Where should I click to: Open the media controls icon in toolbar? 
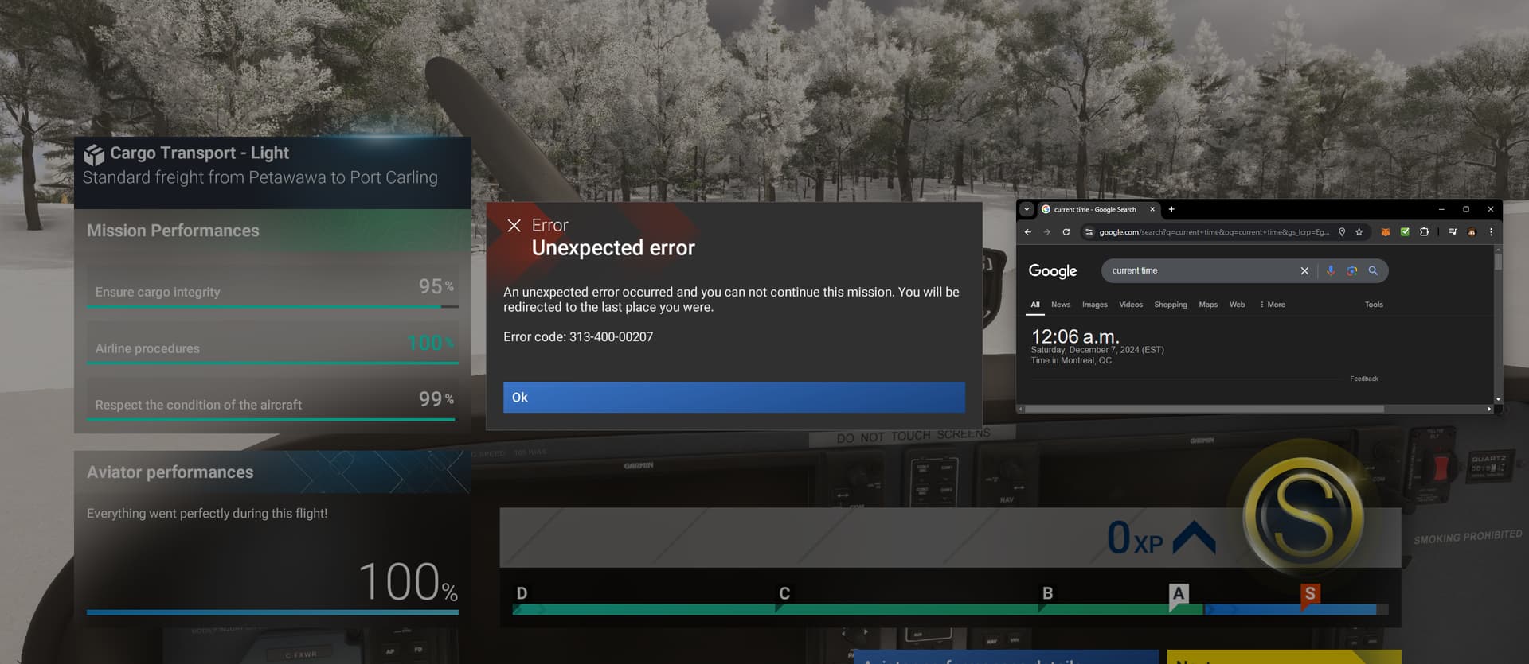[x=1453, y=232]
